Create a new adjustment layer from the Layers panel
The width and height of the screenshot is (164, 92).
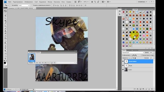[x=143, y=89]
